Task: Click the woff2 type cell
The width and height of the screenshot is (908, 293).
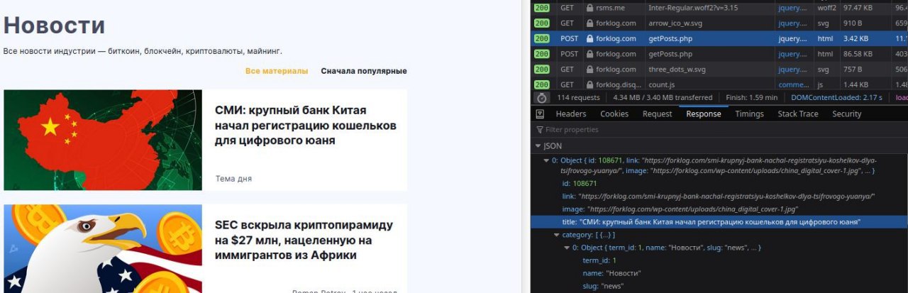Action: tap(826, 8)
